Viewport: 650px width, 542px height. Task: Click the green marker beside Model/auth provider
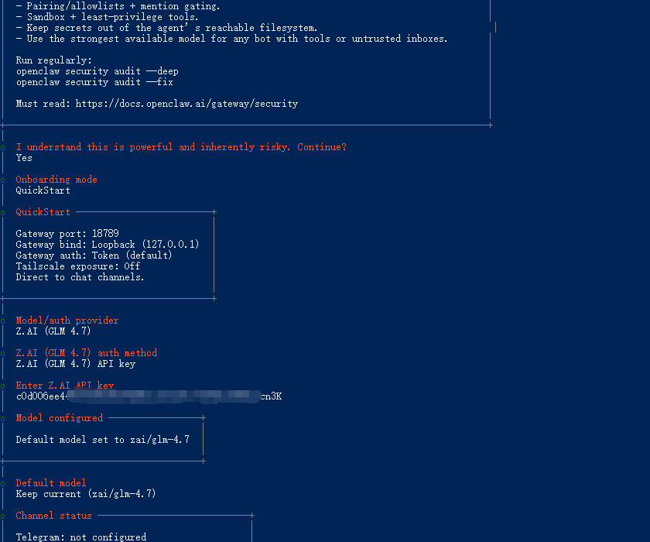pyautogui.click(x=3, y=321)
